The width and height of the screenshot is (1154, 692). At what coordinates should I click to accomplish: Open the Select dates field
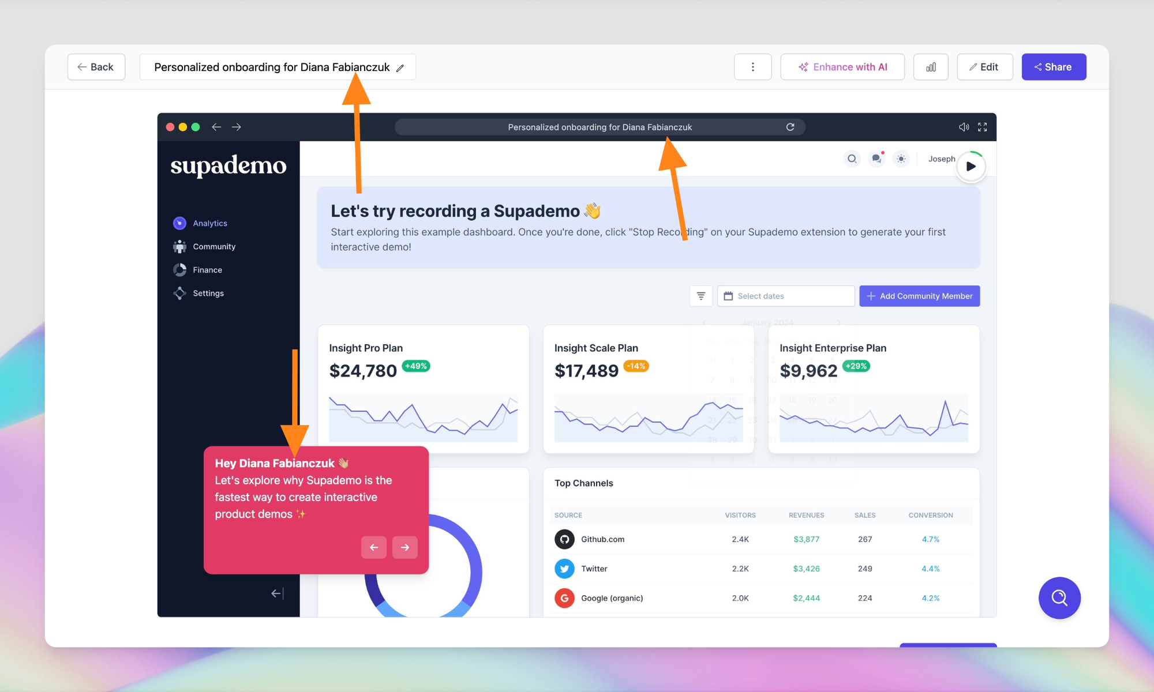(x=786, y=296)
